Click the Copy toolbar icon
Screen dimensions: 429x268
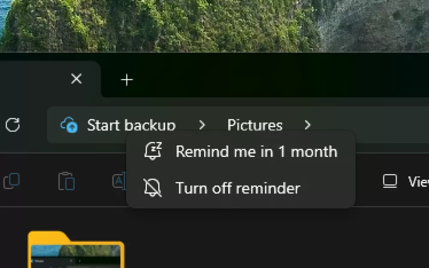[x=12, y=181]
